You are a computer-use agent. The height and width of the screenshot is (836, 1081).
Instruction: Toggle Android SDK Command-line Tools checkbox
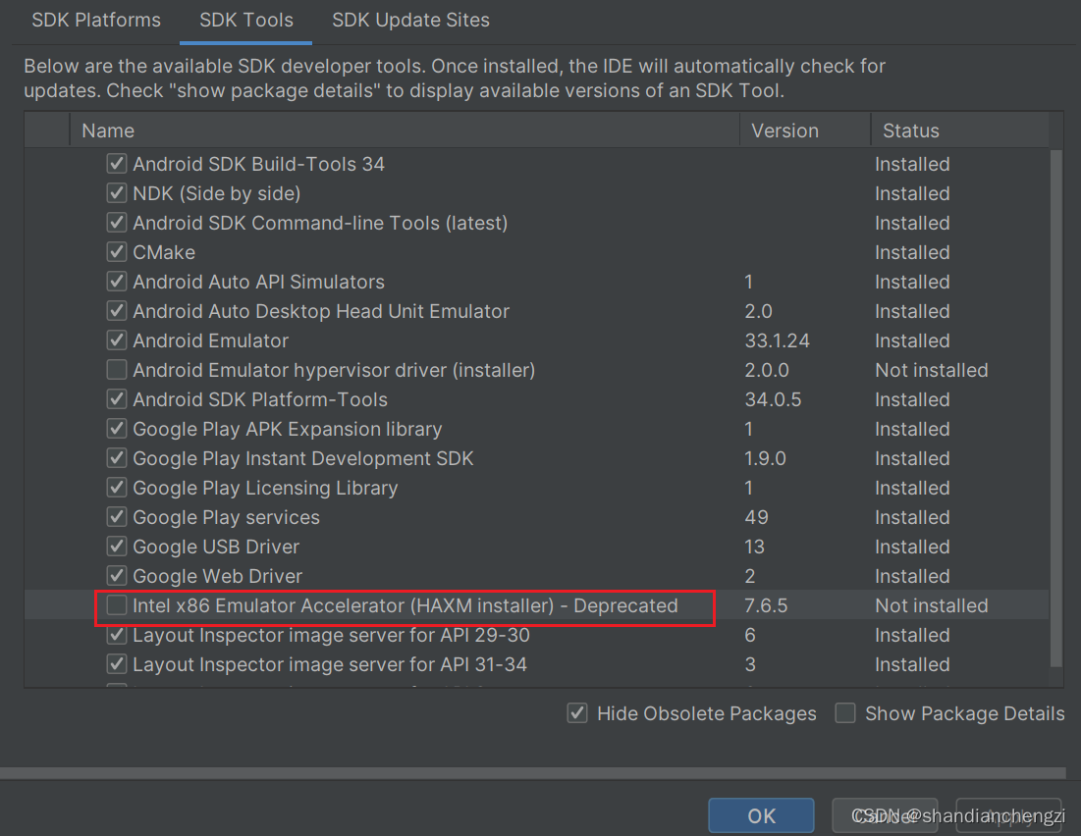tap(117, 223)
